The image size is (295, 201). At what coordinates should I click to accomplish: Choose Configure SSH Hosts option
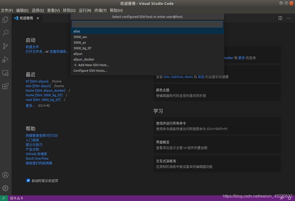[x=147, y=71]
